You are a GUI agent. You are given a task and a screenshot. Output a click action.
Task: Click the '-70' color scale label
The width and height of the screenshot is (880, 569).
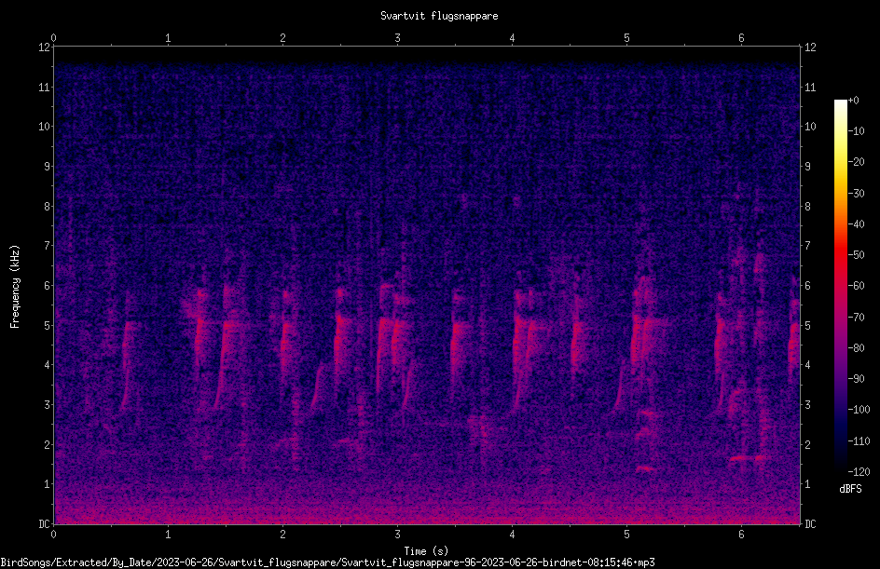856,318
